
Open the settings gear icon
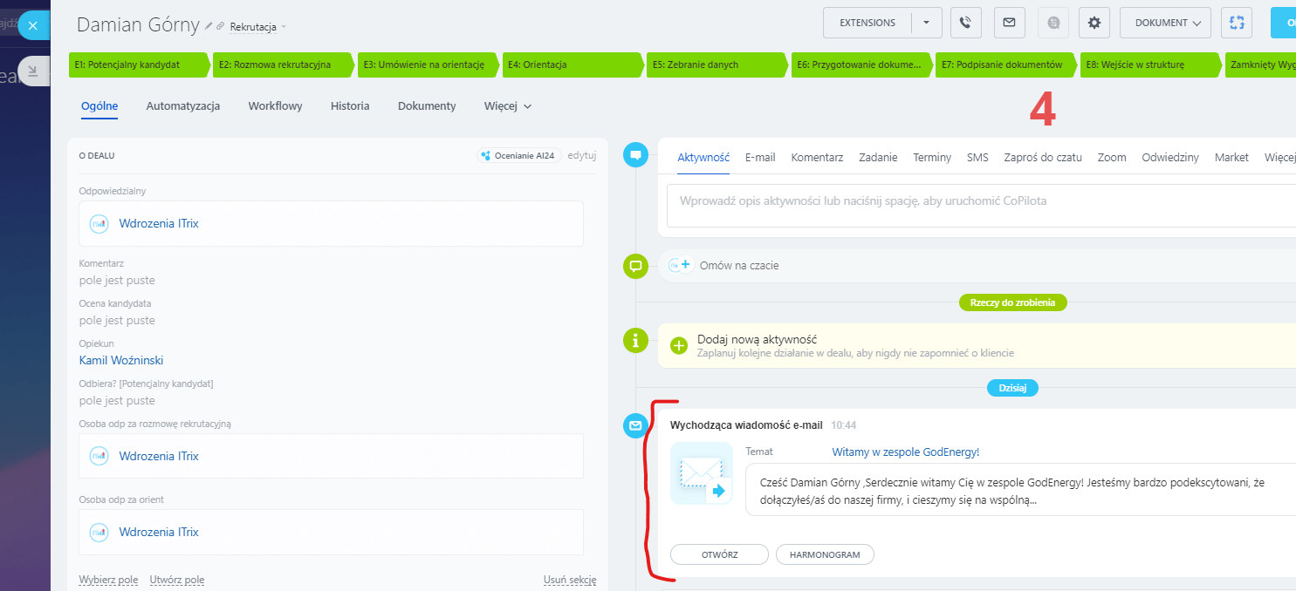[1094, 23]
